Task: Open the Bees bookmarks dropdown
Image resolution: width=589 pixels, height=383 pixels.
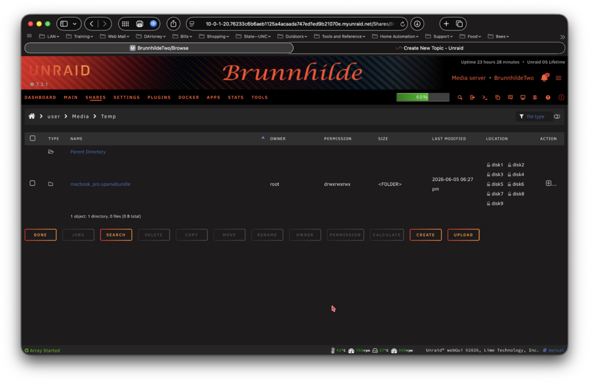Action: (x=498, y=36)
